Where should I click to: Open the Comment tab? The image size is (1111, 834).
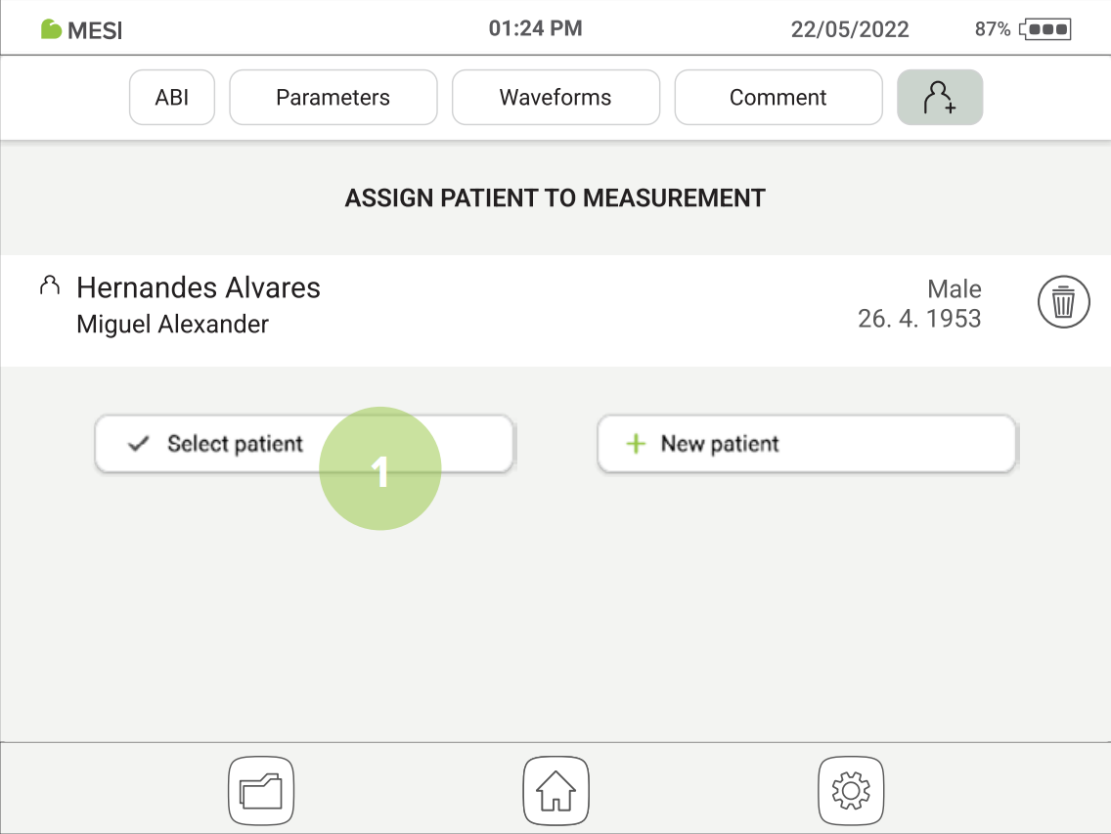[x=778, y=97]
